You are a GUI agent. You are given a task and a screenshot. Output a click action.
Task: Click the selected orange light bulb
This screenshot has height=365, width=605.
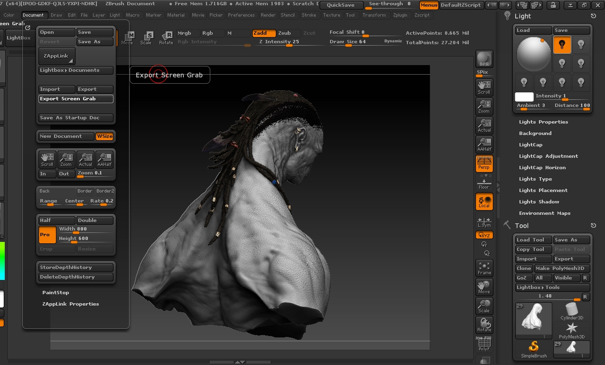pos(562,45)
